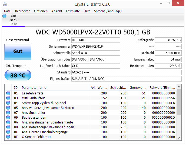Click the status orb for Geräte-Einschaltvorgänge

pos(8,132)
